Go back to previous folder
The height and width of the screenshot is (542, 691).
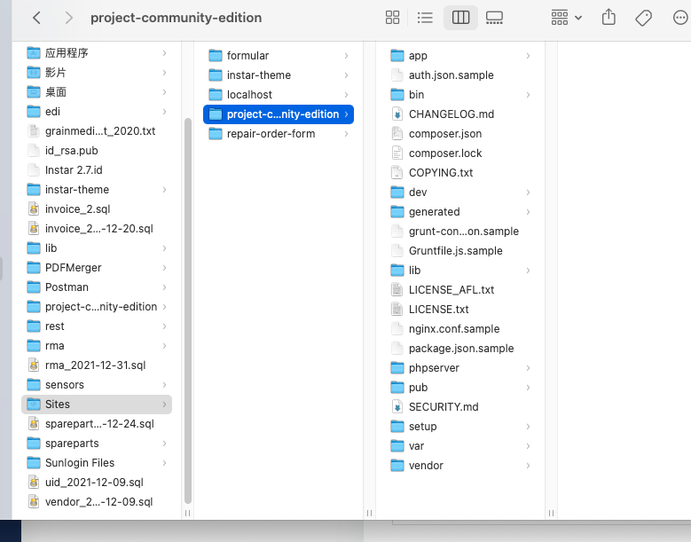[x=36, y=18]
